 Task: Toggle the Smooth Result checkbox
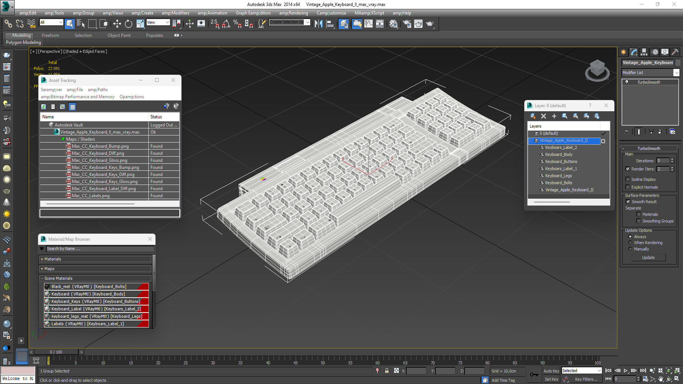[628, 202]
